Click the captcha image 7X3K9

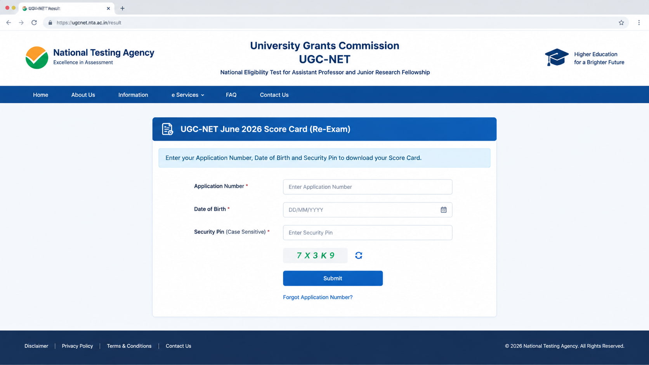315,255
